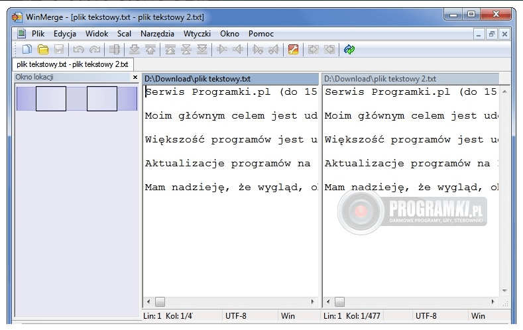Click left pane horizontal scrollbar left arrow
This screenshot has width=523, height=330.
pyautogui.click(x=148, y=302)
